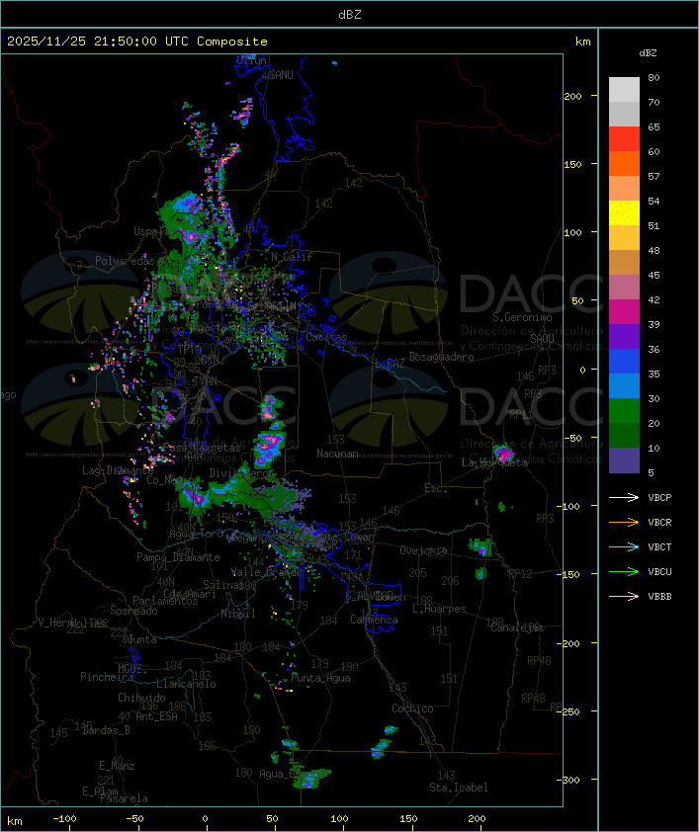The width and height of the screenshot is (699, 832).
Task: Click the Parlamentos map label
Action: (165, 601)
